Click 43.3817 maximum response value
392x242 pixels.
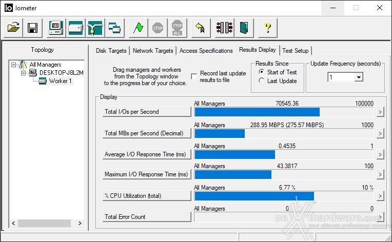[287, 166]
